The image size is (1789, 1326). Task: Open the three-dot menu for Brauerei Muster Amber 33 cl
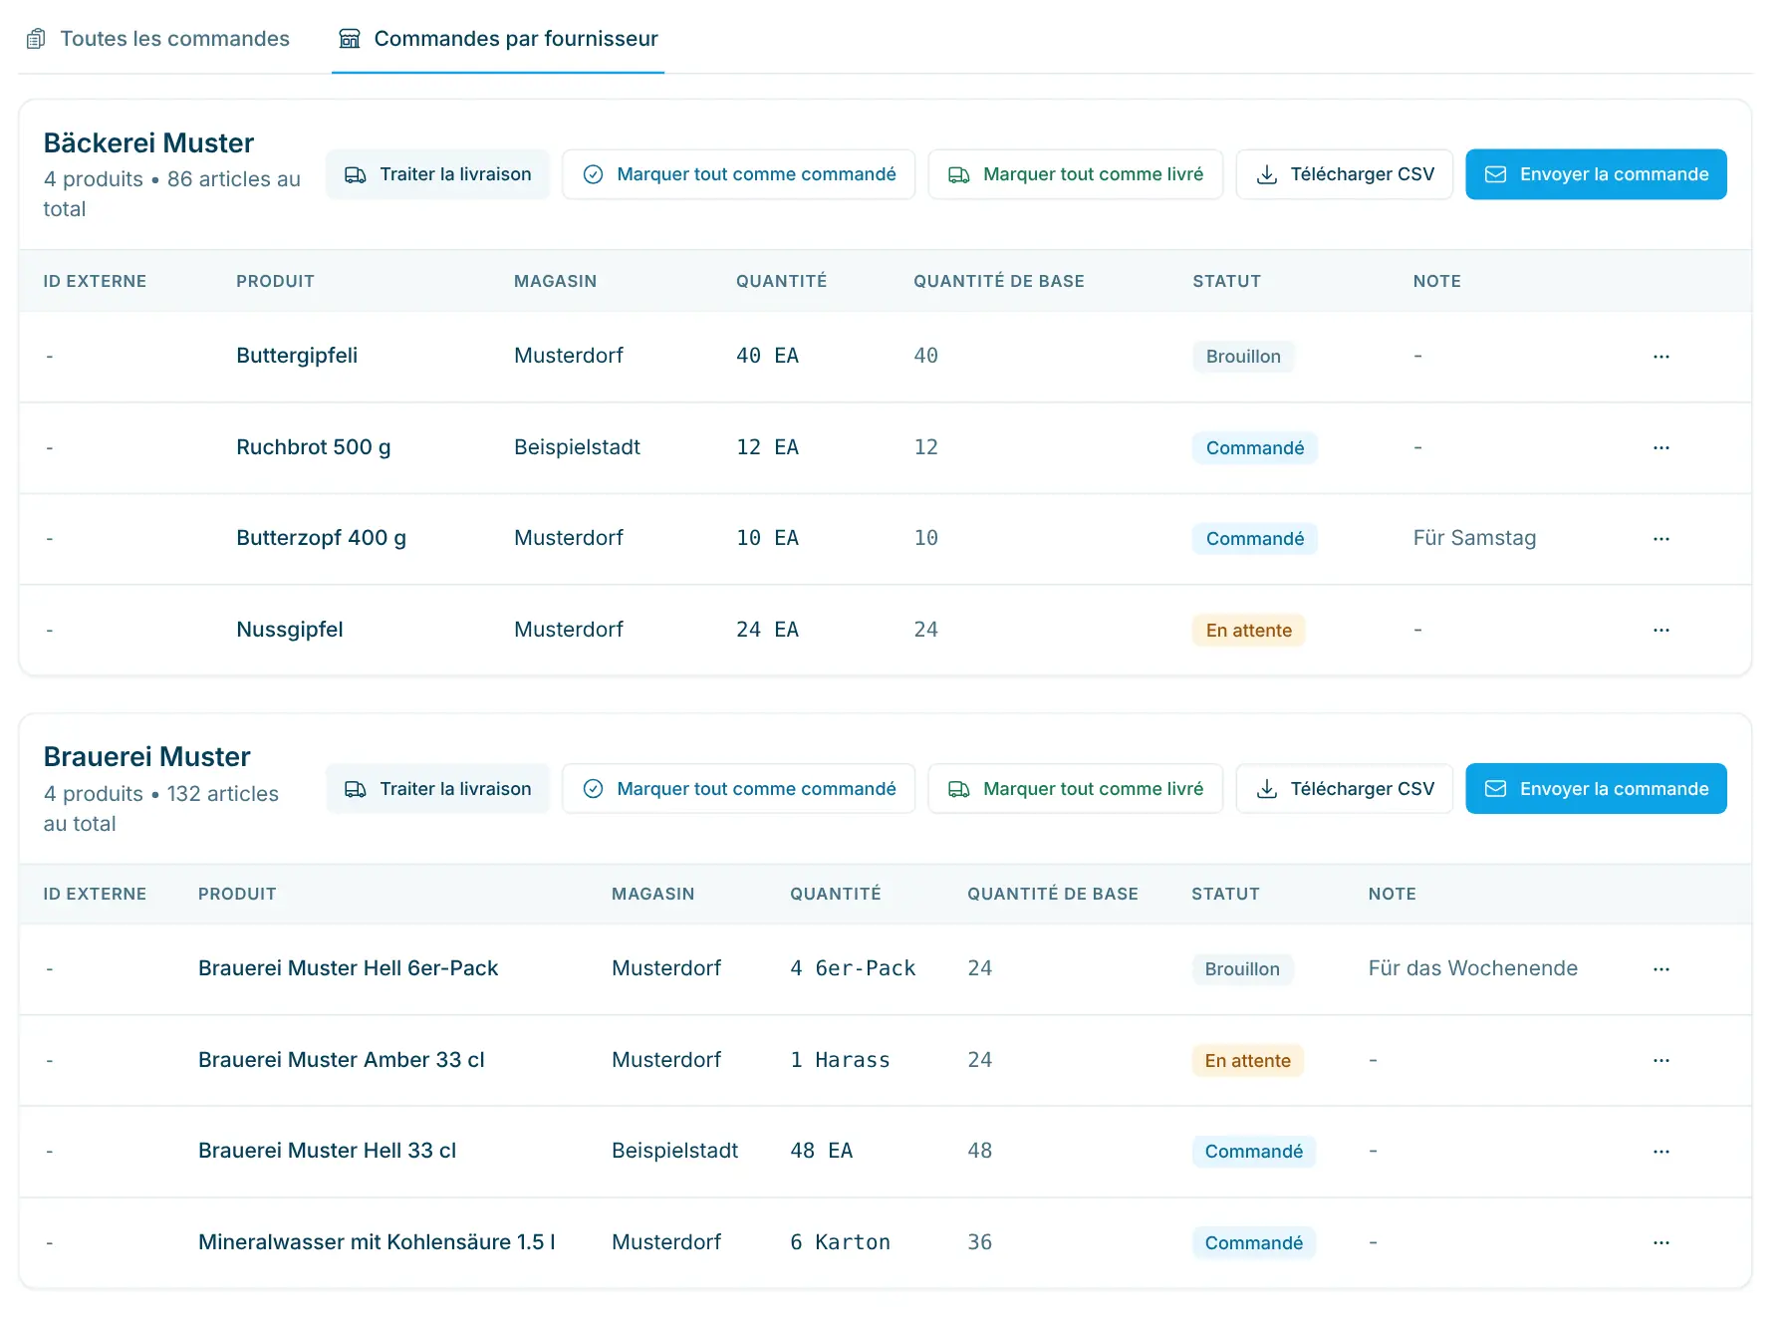tap(1661, 1061)
